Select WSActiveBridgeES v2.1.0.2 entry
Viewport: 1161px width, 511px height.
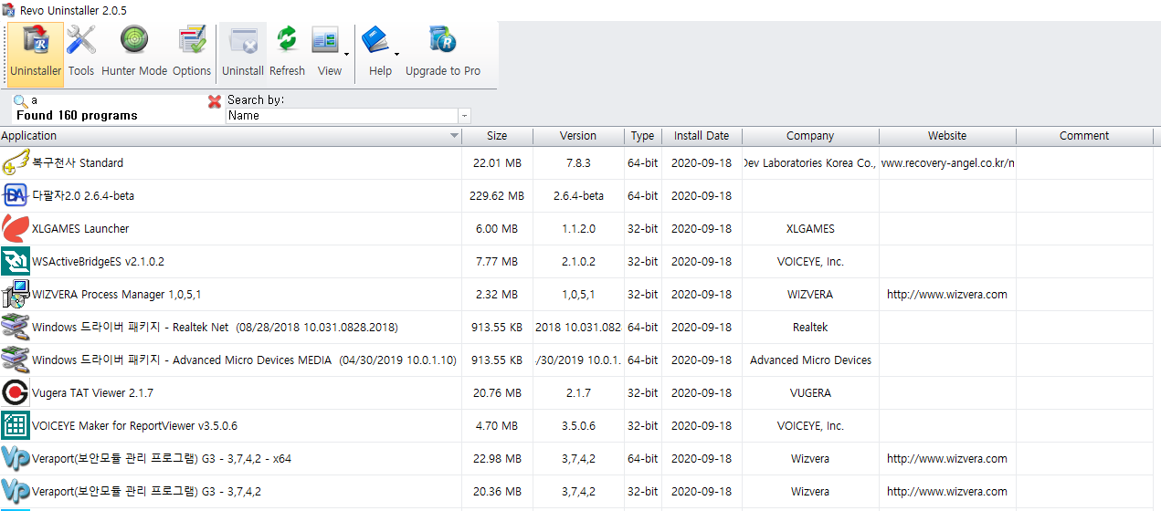(98, 262)
